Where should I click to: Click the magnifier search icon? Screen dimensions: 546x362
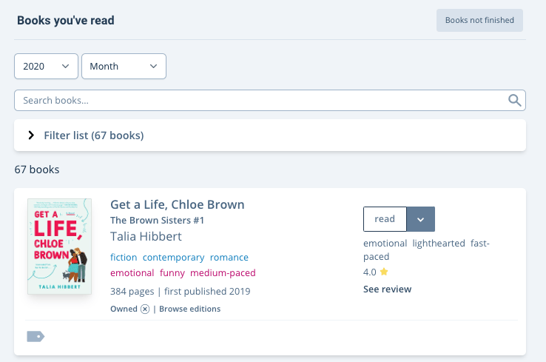click(514, 101)
